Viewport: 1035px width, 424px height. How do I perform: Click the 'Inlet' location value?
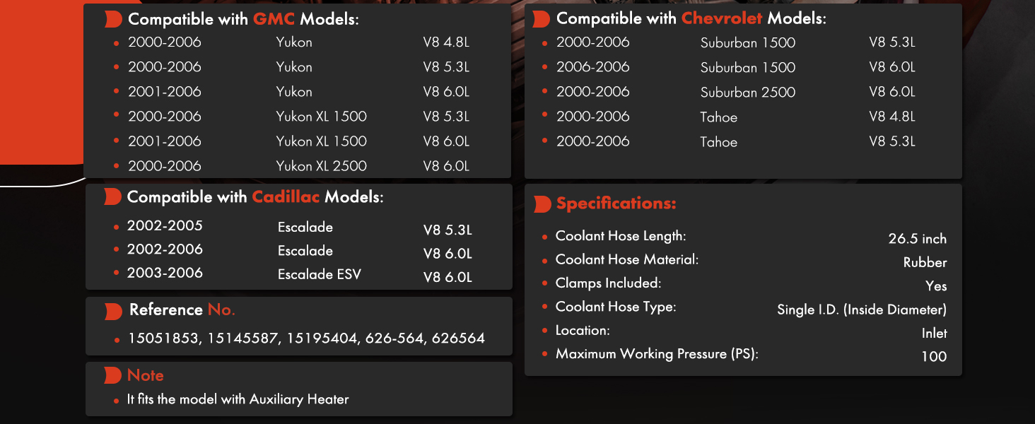tap(935, 333)
